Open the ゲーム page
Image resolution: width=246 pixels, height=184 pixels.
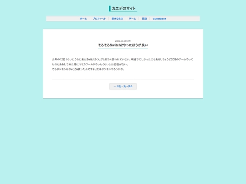click(132, 19)
